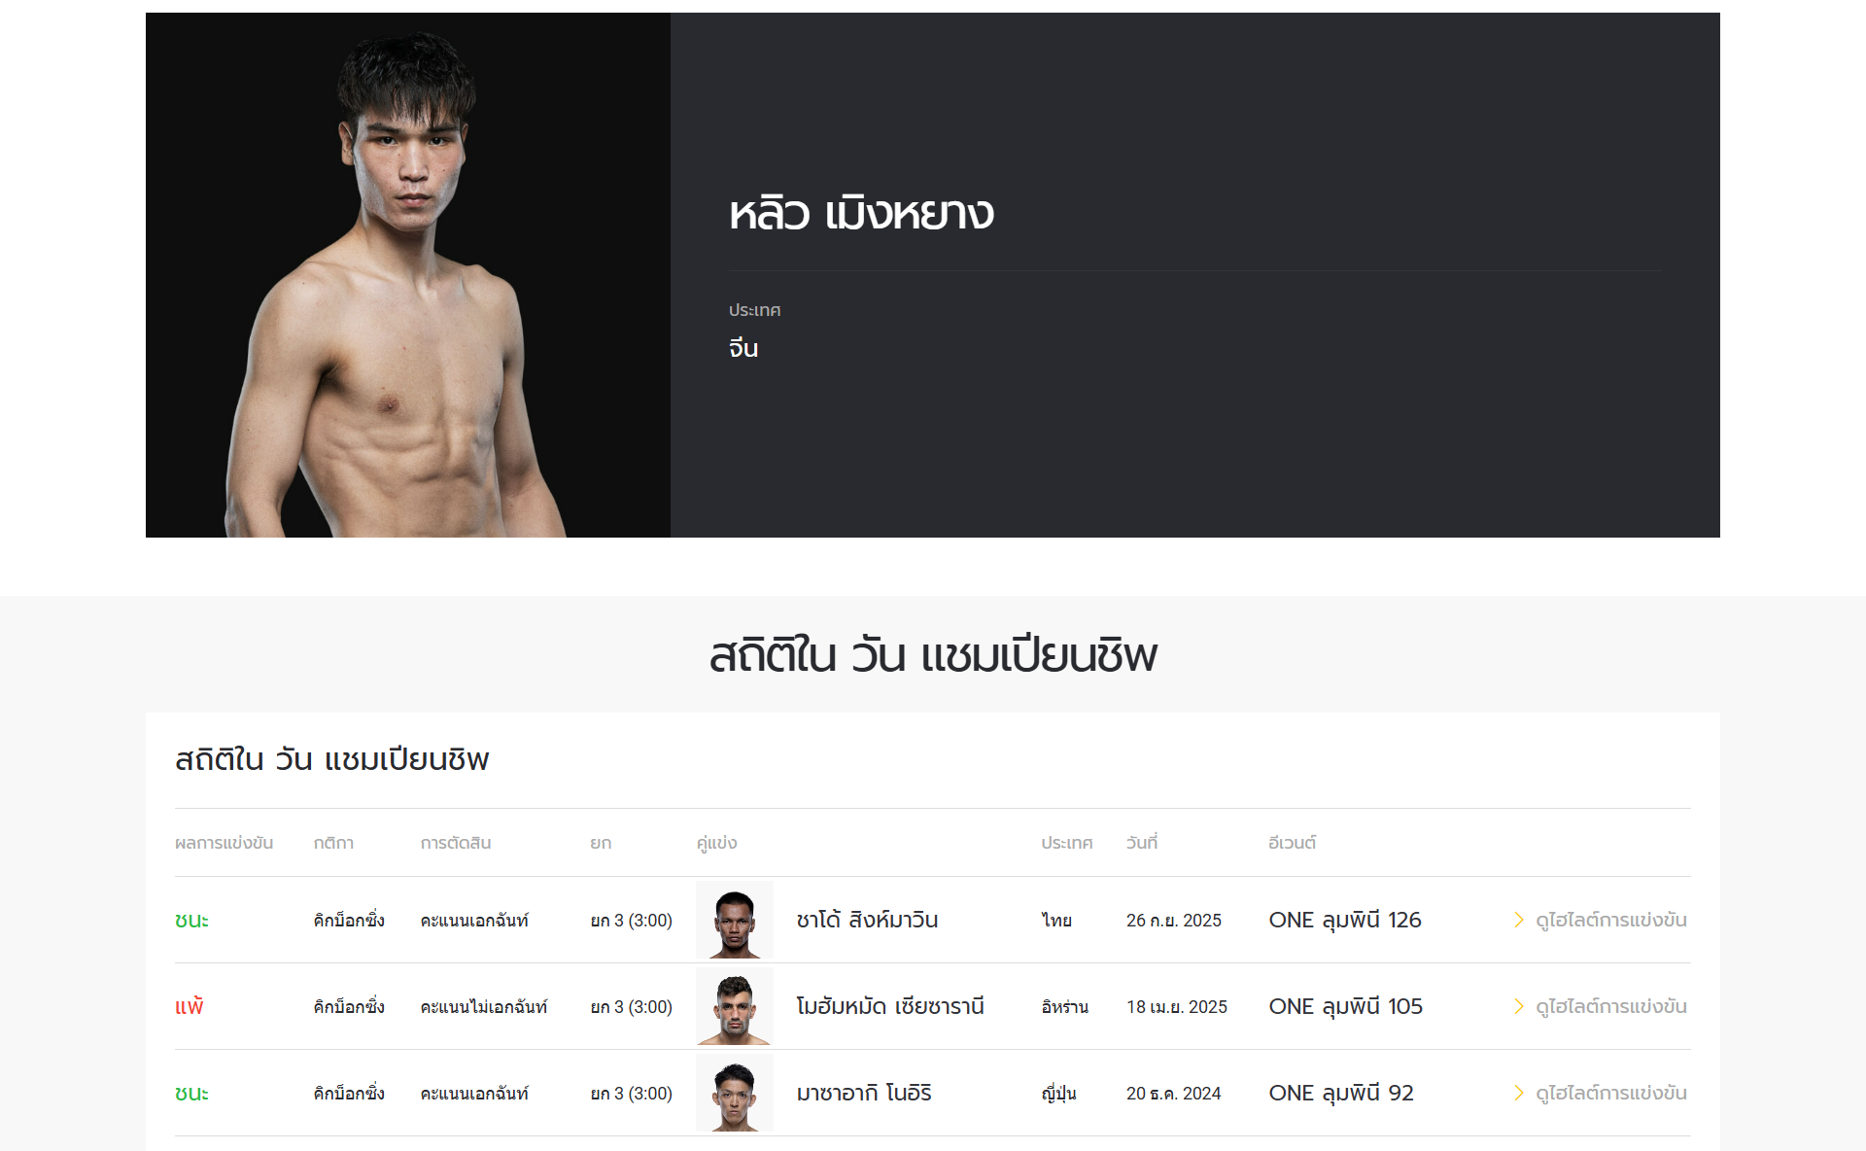1866x1151 pixels.
Task: Click the คู่แข่ง column header
Action: (x=716, y=843)
